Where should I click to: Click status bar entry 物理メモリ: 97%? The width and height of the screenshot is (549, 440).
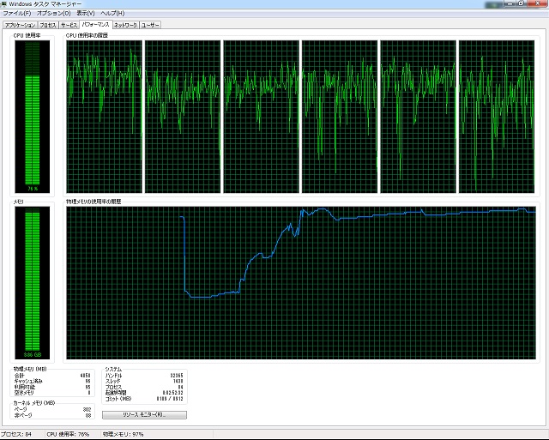pyautogui.click(x=123, y=434)
